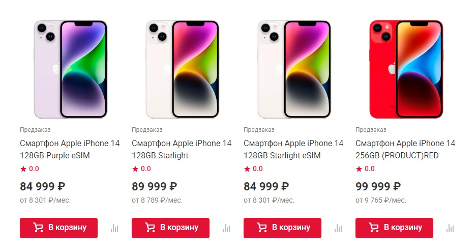Click compare icon for iPhone 14 128GB Starlight
The height and width of the screenshot is (252, 476).
pyautogui.click(x=226, y=228)
